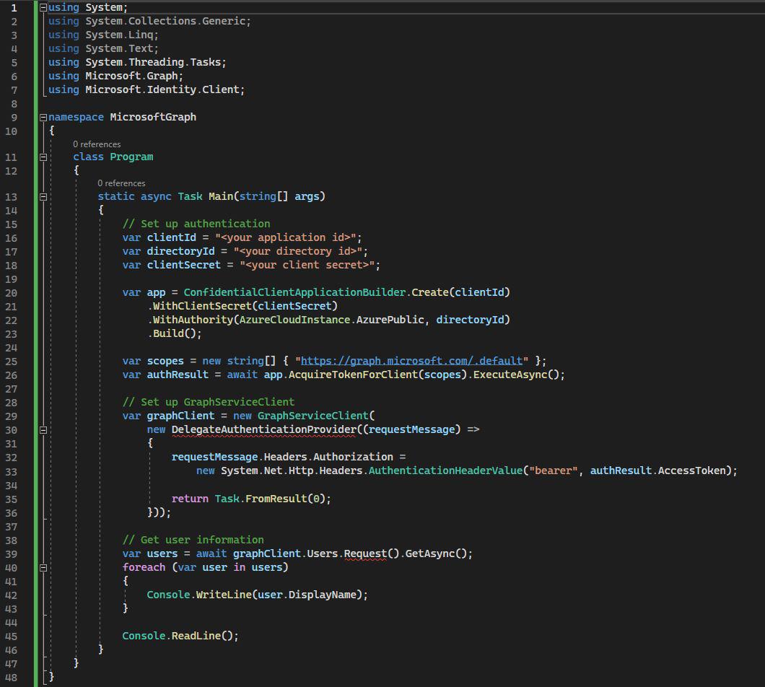Collapse the DelegateAuthenticationProvider lambda block
The image size is (765, 687).
43,430
